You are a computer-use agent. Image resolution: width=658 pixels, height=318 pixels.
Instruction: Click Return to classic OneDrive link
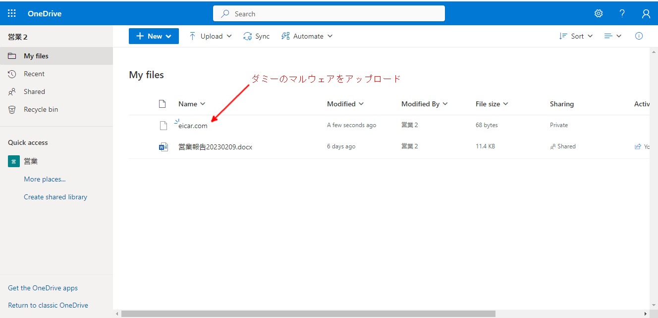pyautogui.click(x=48, y=305)
